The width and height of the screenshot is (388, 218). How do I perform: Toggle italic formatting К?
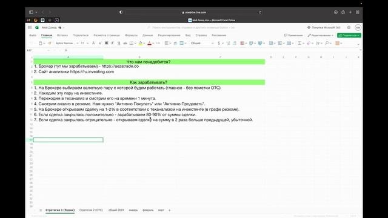pos(113,43)
